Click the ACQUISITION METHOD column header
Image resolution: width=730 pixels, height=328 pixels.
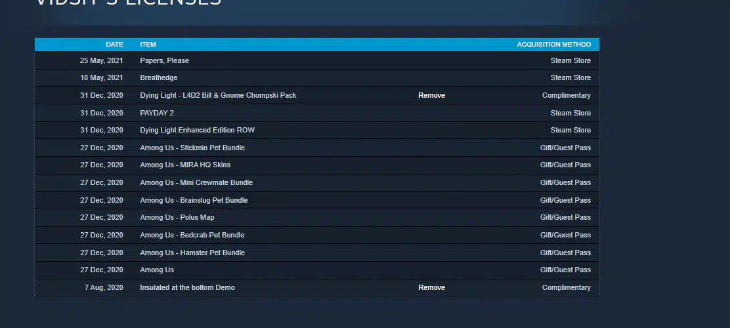coord(554,45)
